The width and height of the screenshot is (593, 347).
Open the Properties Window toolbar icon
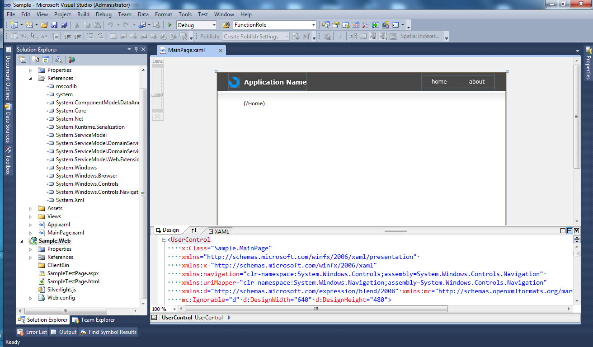(x=336, y=25)
